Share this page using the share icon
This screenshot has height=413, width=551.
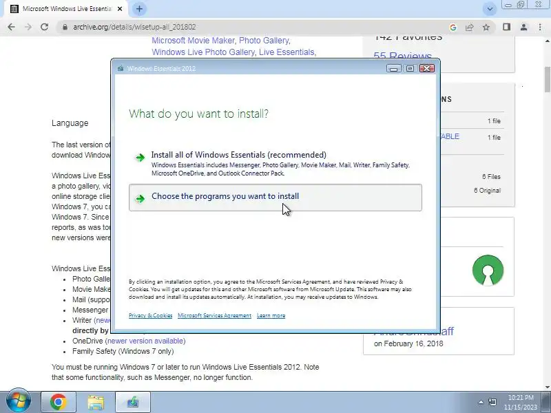coord(470,27)
